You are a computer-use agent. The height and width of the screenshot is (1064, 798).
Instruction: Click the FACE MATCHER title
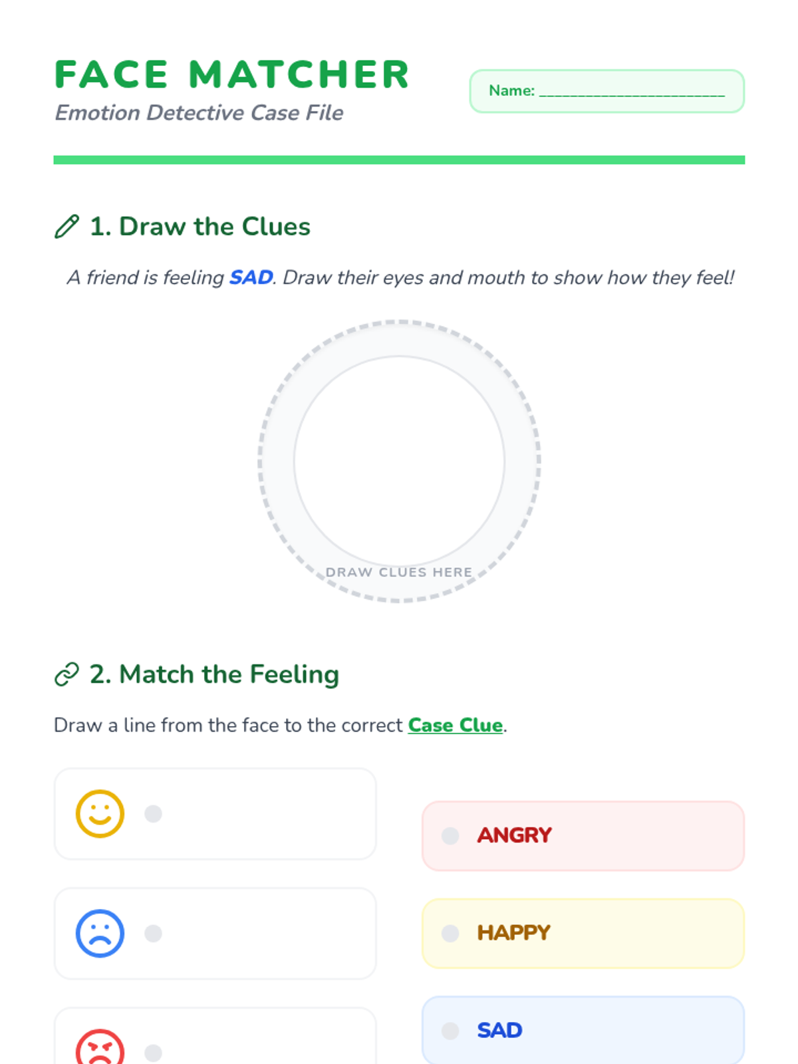pos(231,74)
